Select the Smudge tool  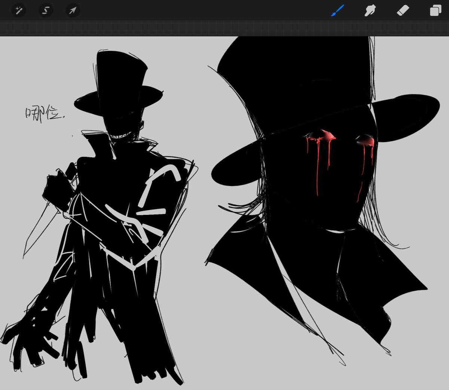370,10
